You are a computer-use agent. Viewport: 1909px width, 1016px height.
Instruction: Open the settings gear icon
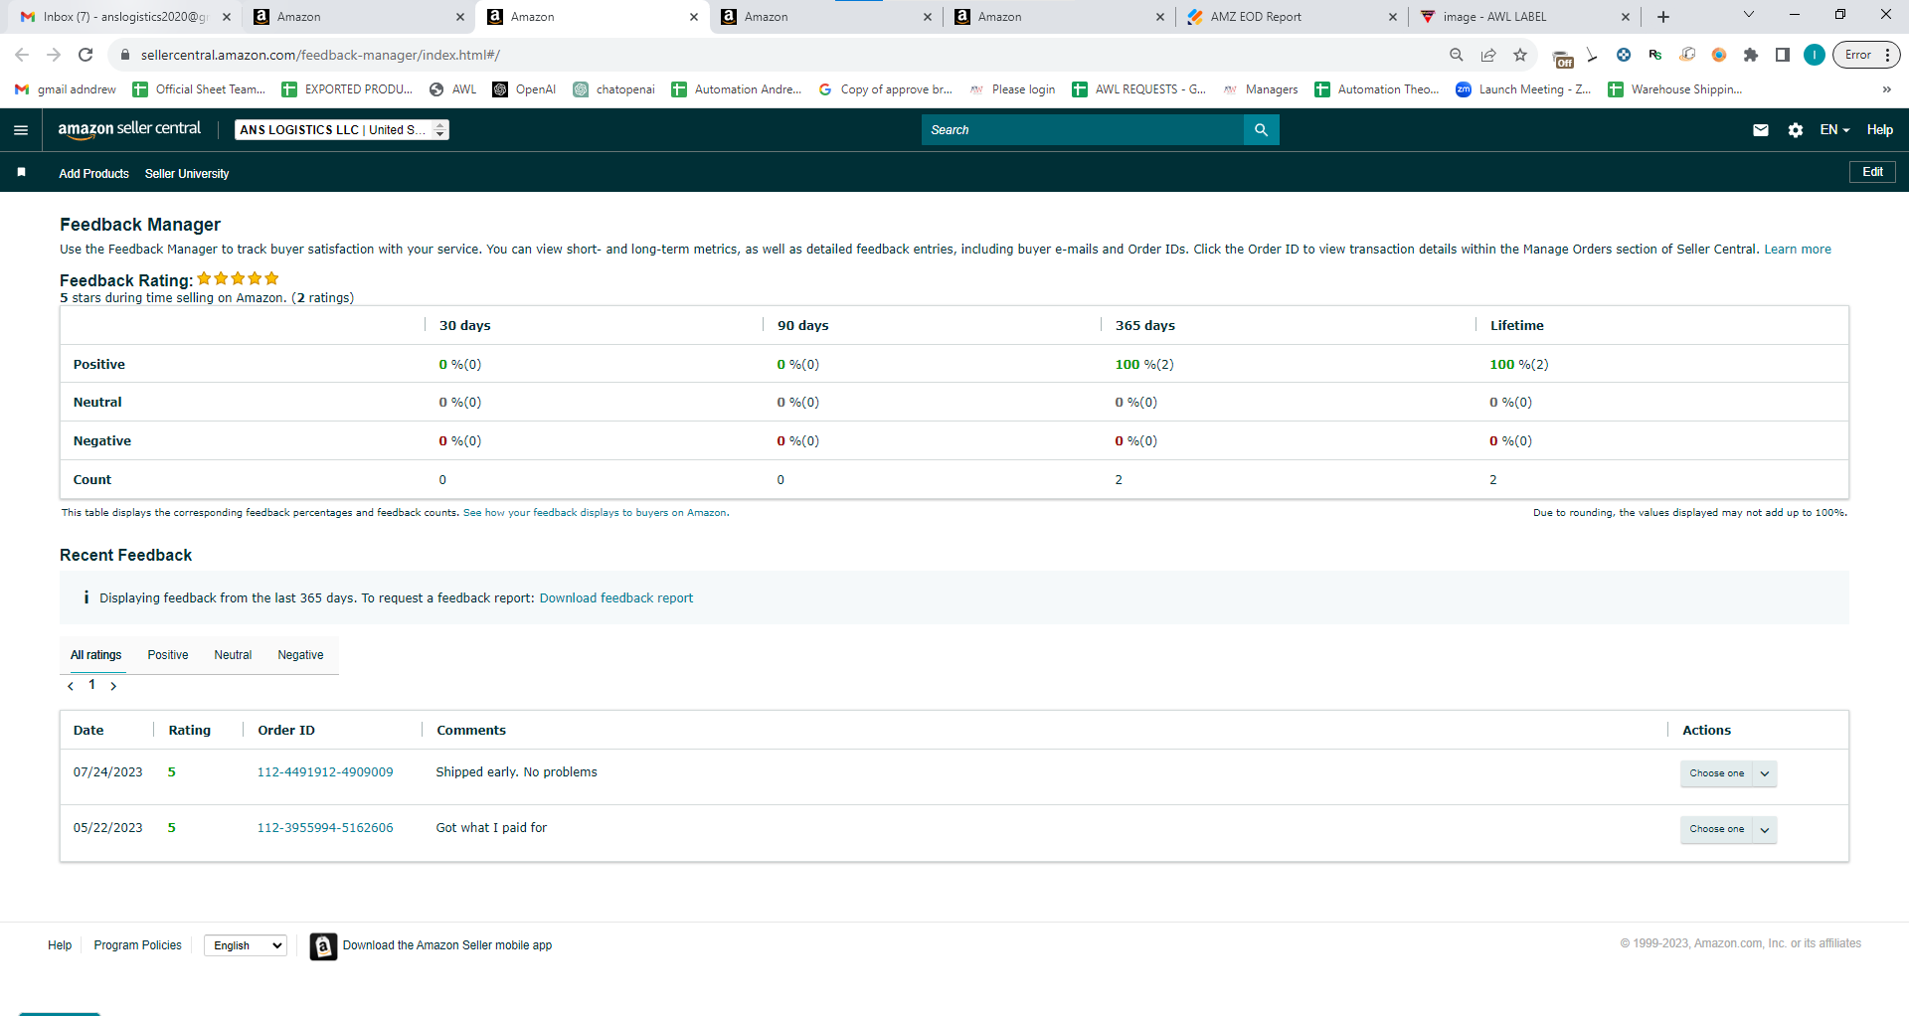click(x=1796, y=130)
